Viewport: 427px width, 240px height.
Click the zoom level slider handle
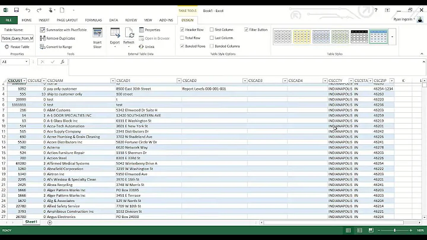click(394, 230)
